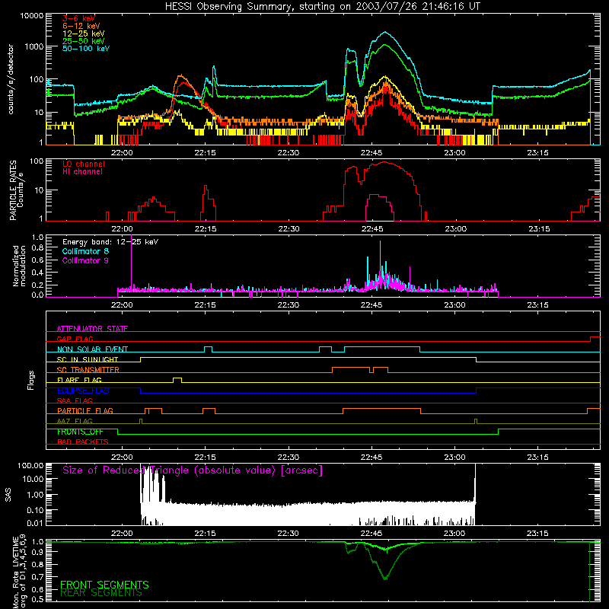This screenshot has width=609, height=609.
Task: Click the LO channel legend label
Action: coord(84,164)
